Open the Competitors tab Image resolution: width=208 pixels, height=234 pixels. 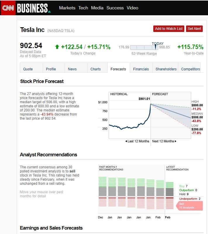190,69
